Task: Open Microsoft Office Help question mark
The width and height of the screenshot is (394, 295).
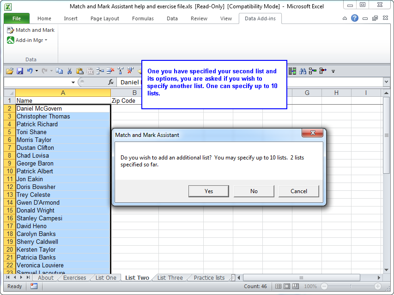Action: tap(355, 18)
